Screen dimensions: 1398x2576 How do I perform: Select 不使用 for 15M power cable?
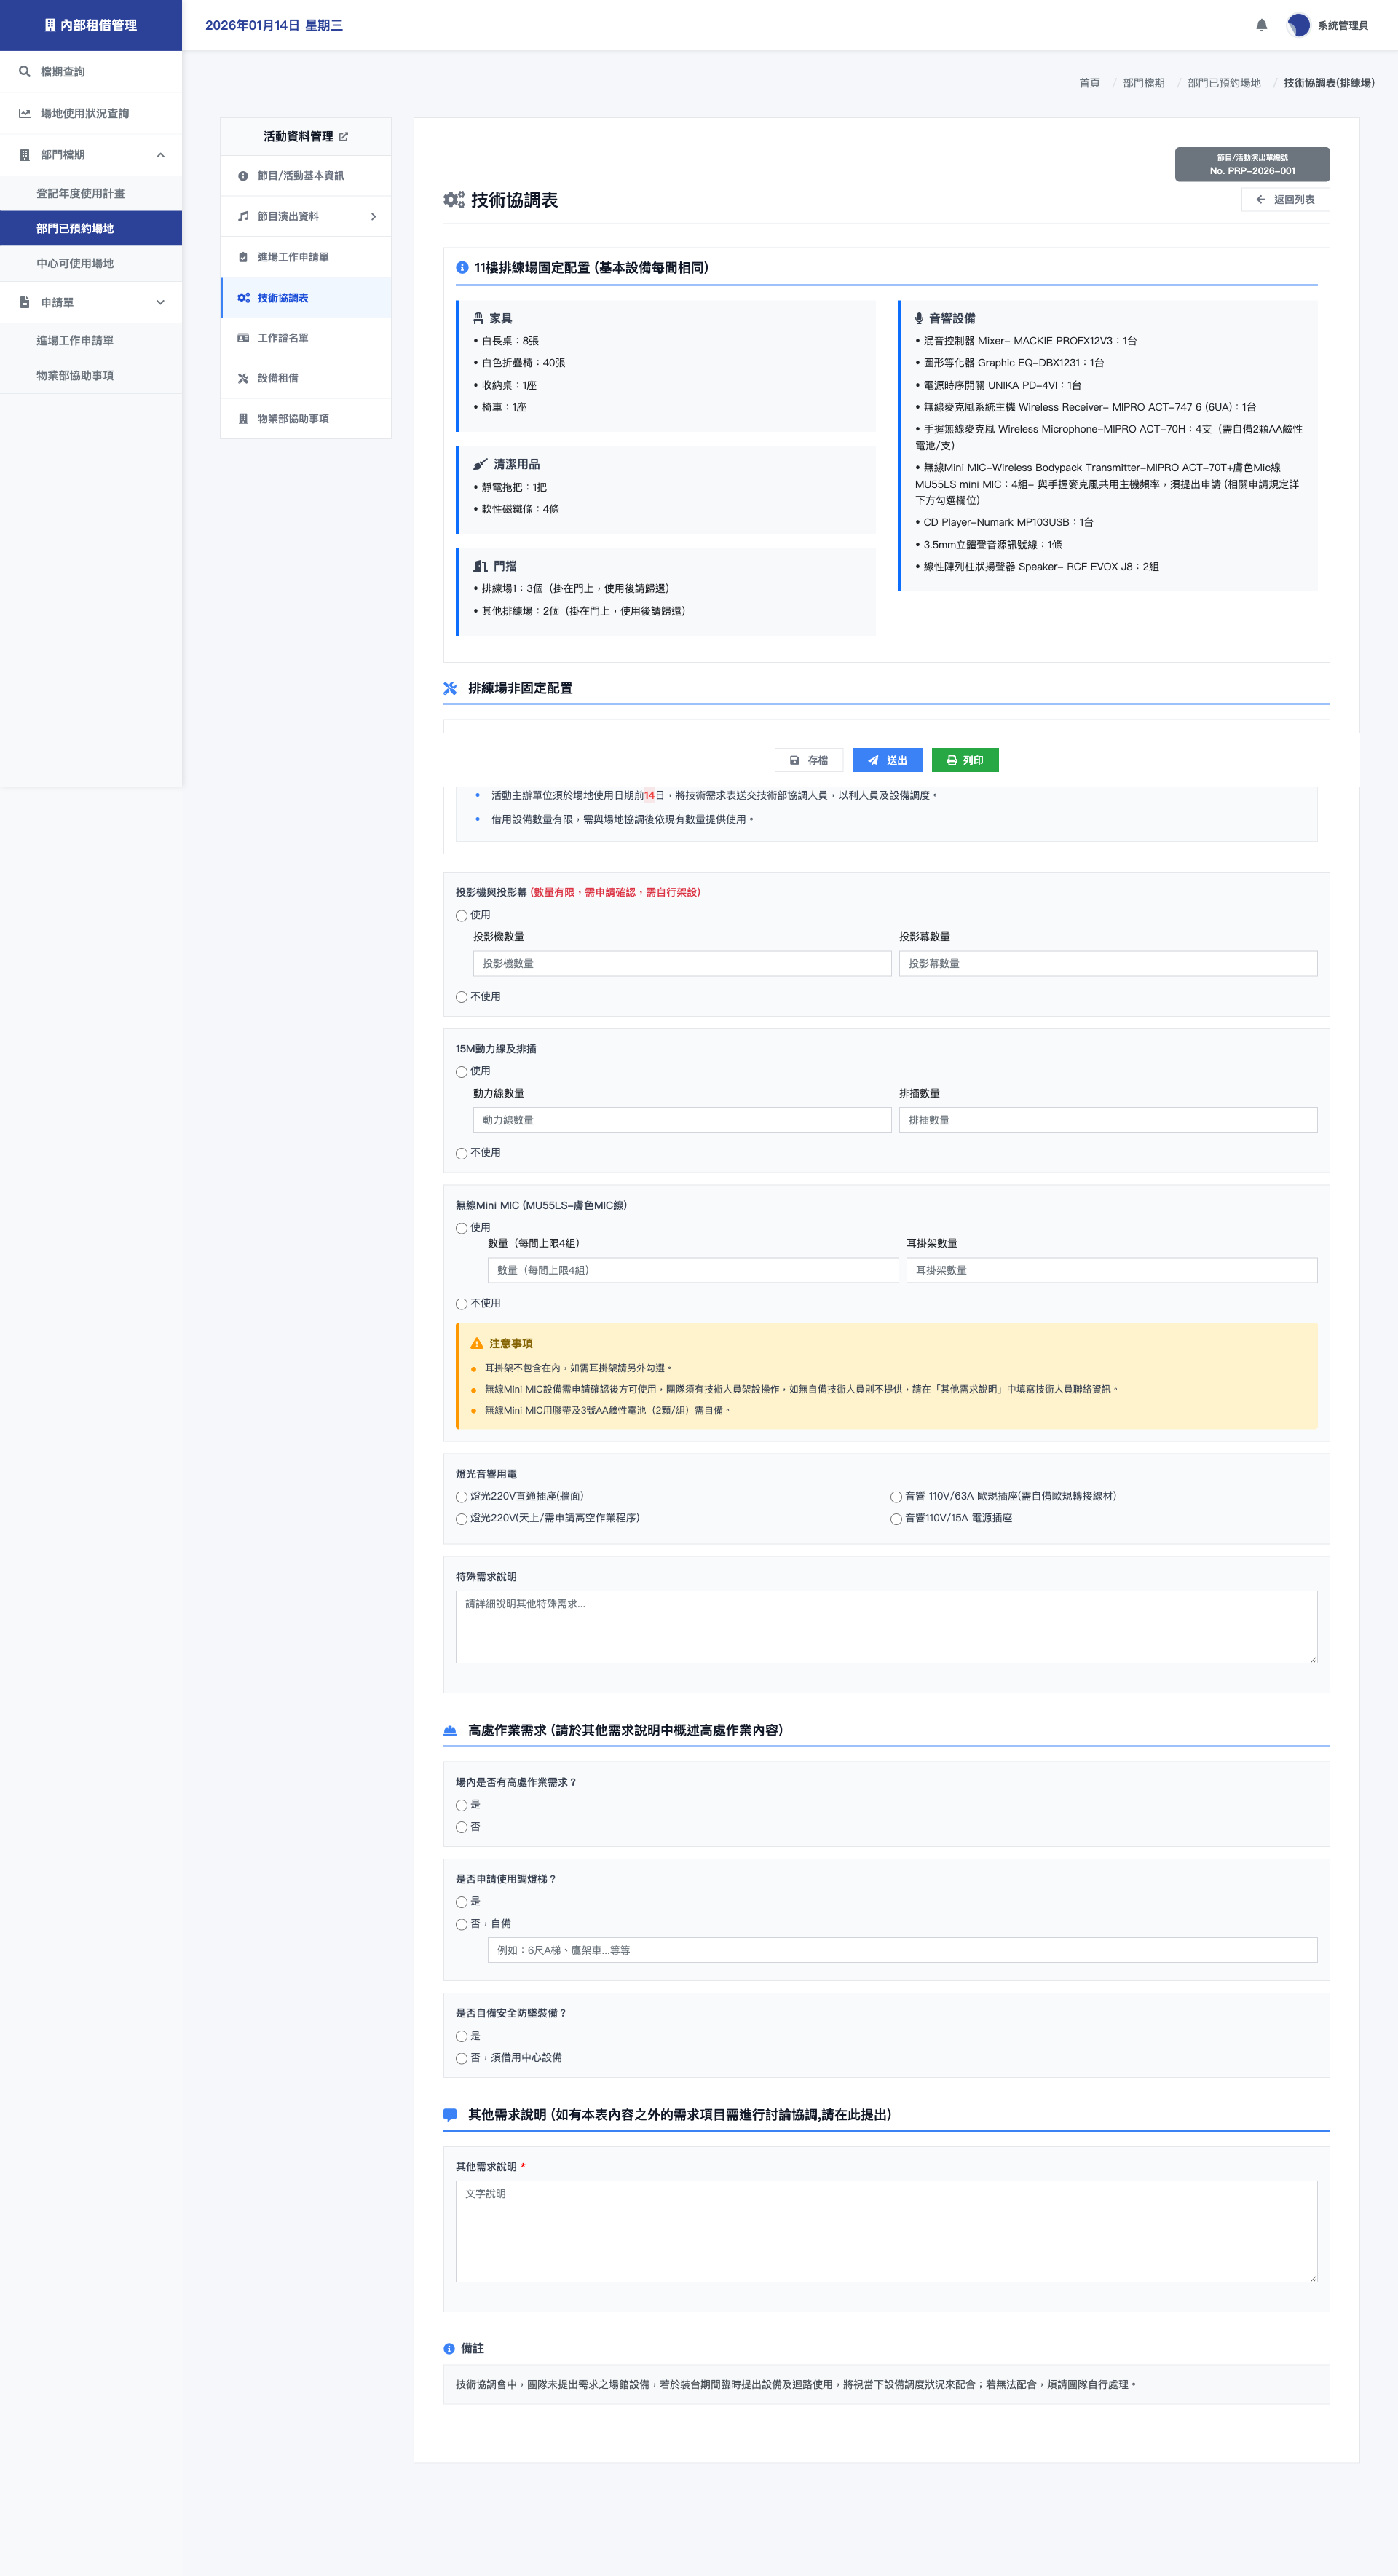point(462,1153)
